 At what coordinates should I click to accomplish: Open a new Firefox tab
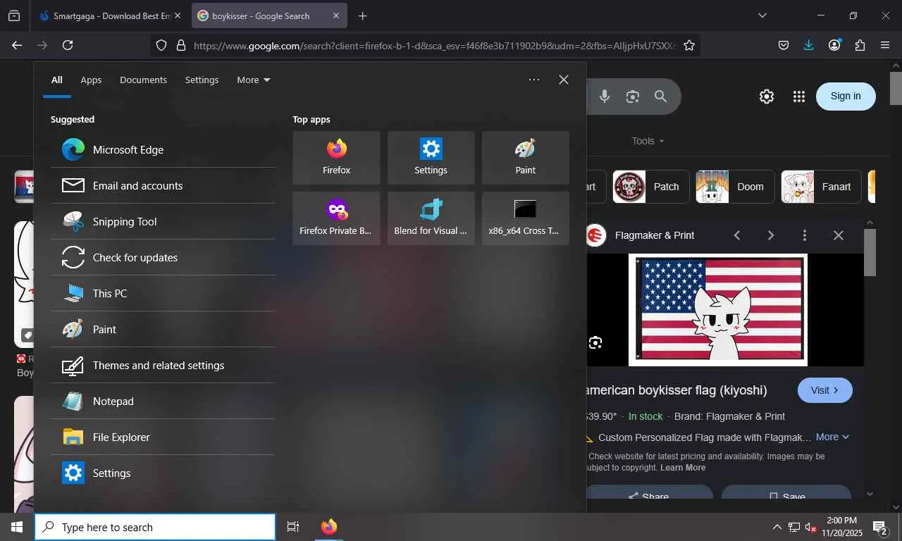click(362, 15)
